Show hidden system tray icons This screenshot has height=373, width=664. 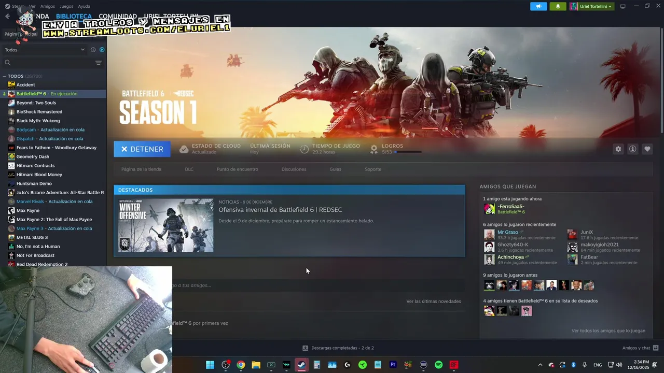tap(540, 365)
